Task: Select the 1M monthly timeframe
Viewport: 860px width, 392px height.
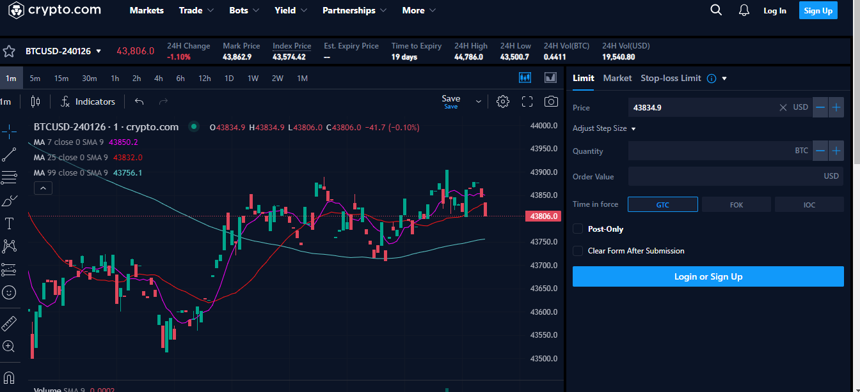Action: tap(302, 79)
